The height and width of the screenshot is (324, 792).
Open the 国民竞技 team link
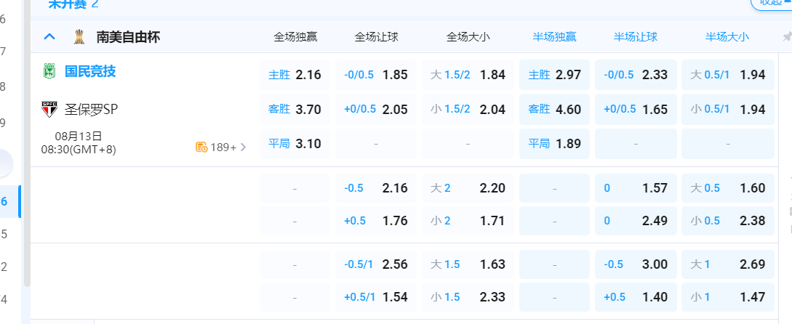[x=90, y=71]
